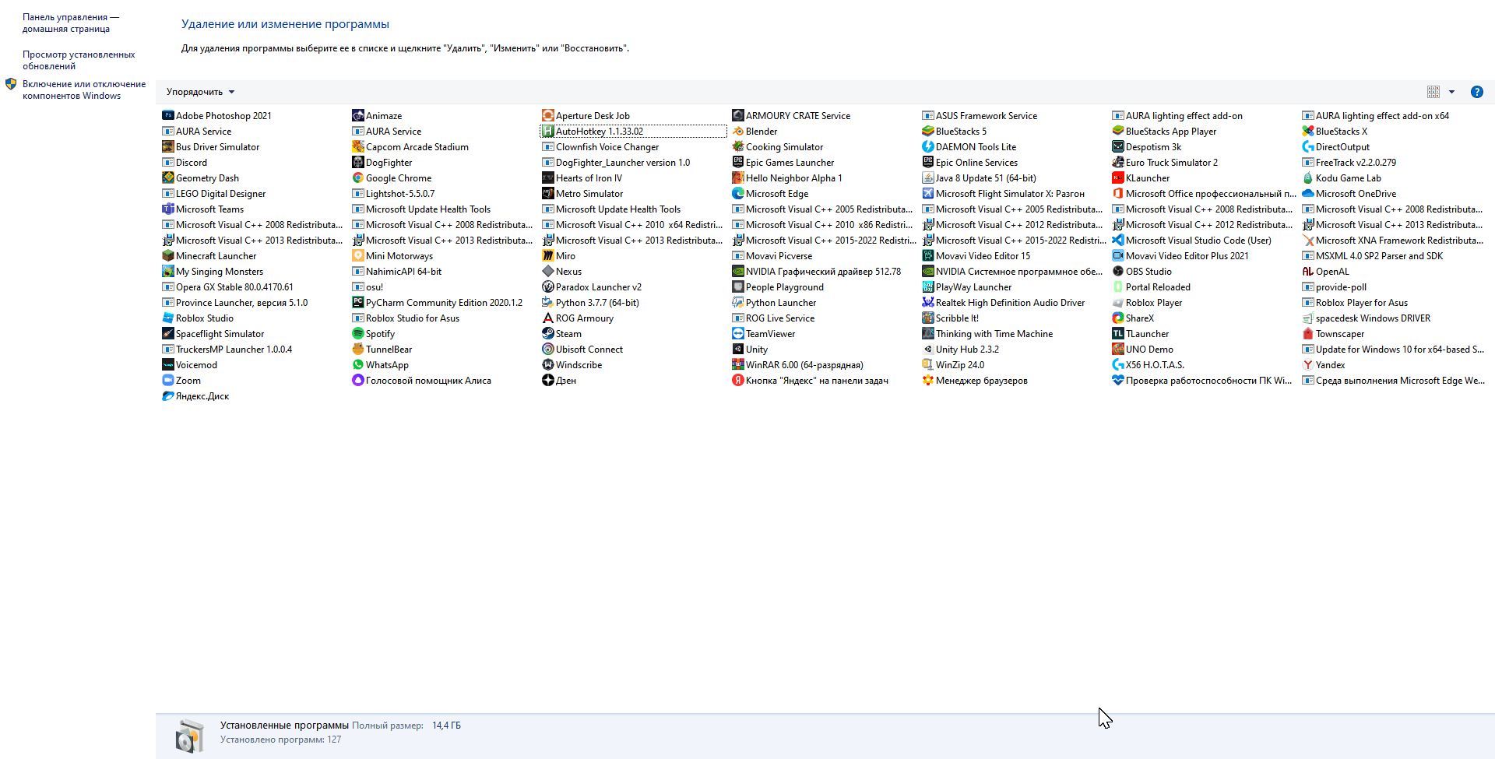
Task: Click the WhatsApp icon
Action: (x=357, y=364)
